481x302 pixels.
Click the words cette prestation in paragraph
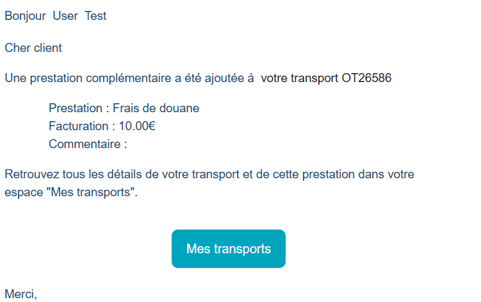coord(316,174)
